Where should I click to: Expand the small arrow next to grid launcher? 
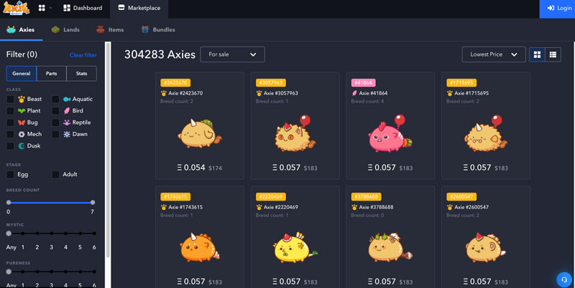click(50, 8)
